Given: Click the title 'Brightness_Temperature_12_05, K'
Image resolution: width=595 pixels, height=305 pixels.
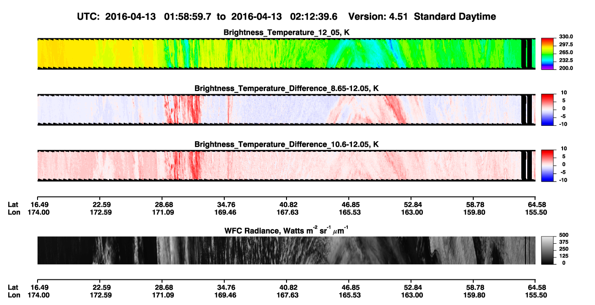Looking at the screenshot, I should pyautogui.click(x=287, y=32).
